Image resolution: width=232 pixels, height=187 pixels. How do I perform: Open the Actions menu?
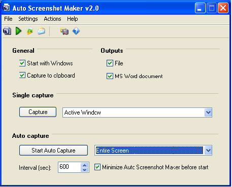[x=52, y=19]
